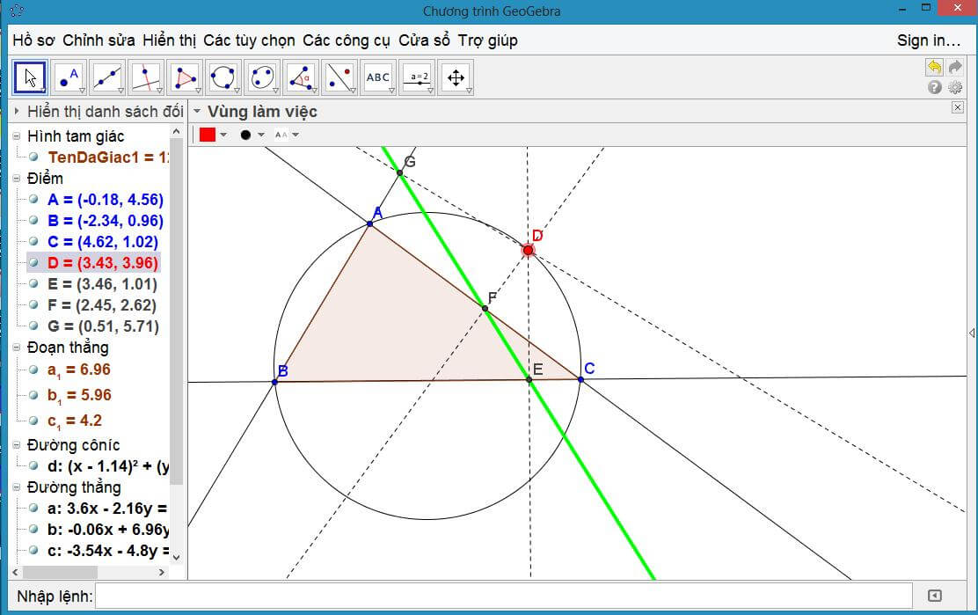Click the right-edge perspective sidebar arrow
The height and width of the screenshot is (615, 978).
pyautogui.click(x=972, y=333)
